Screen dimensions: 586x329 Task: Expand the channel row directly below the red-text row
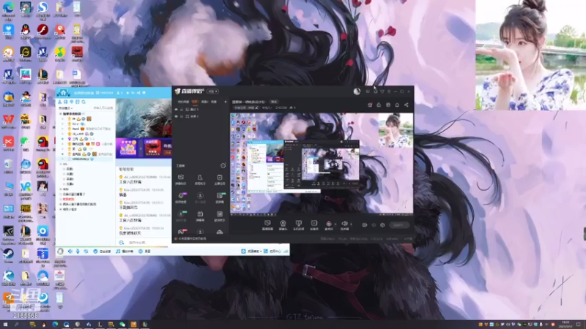[61, 205]
